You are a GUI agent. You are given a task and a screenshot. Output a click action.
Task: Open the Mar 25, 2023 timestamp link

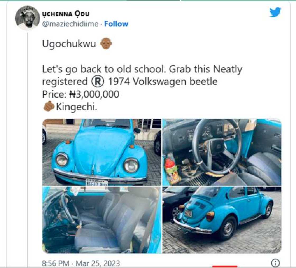pos(92,263)
